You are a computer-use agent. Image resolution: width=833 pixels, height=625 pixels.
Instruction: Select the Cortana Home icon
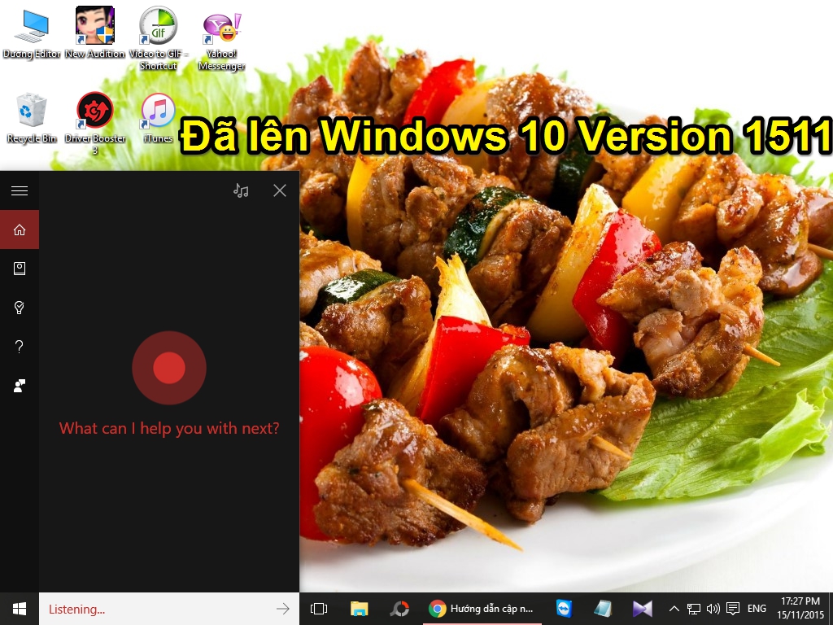click(x=20, y=229)
